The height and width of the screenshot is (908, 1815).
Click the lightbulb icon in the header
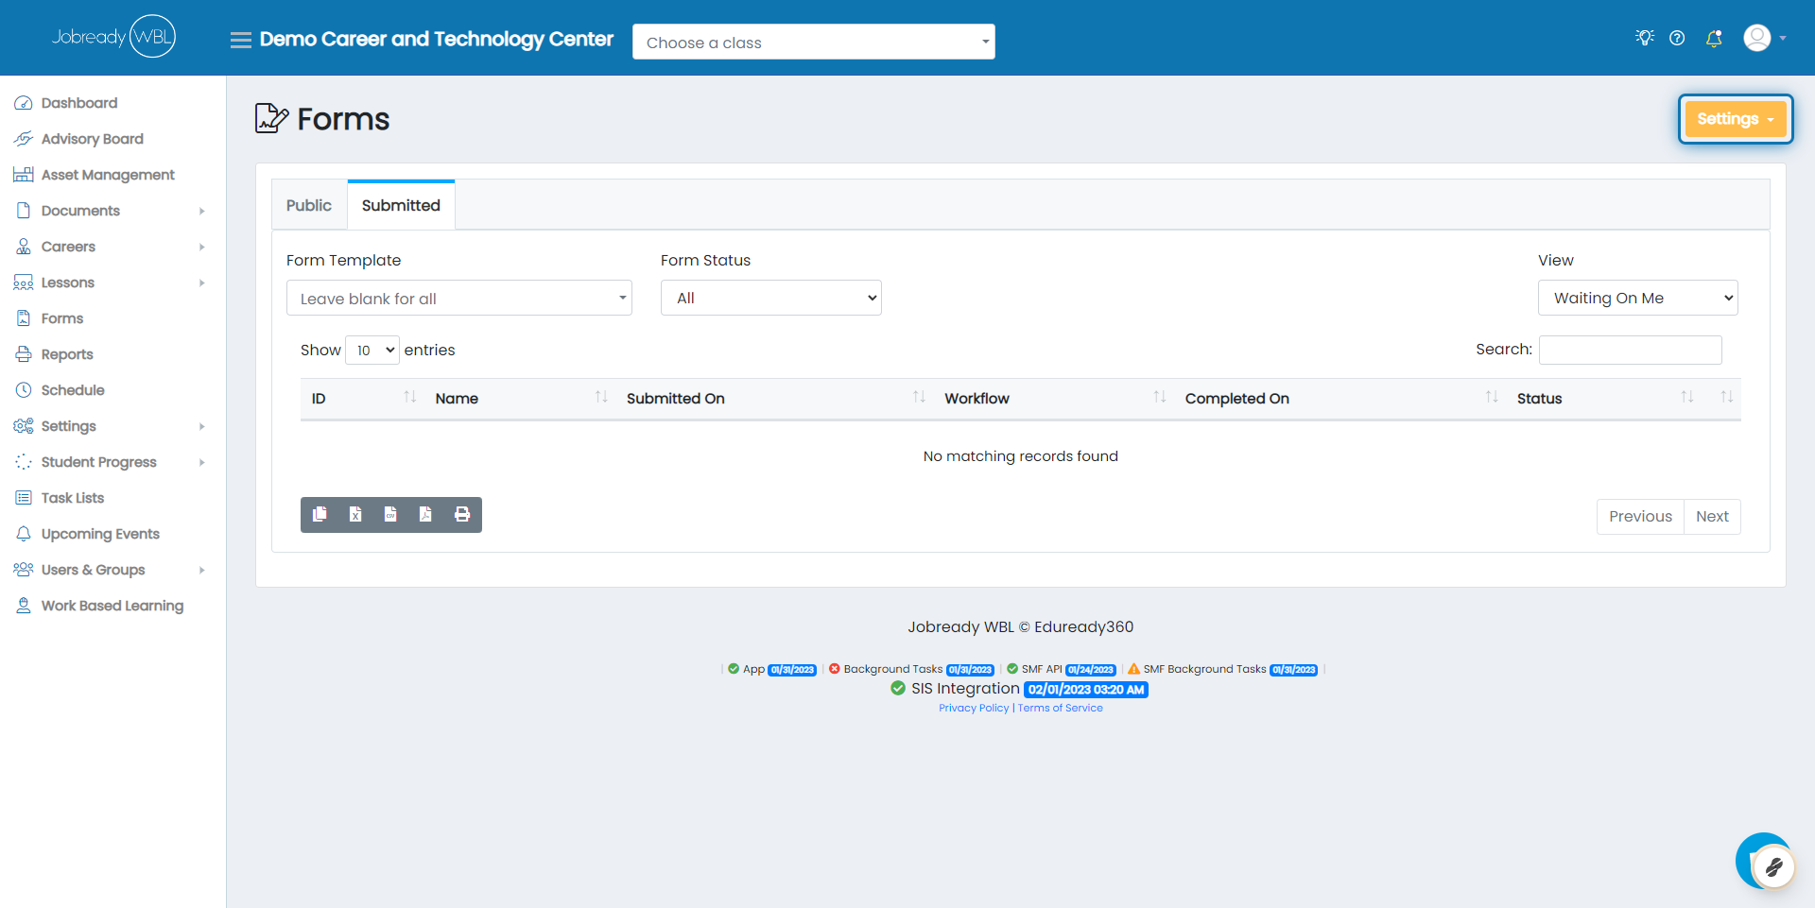(x=1645, y=38)
